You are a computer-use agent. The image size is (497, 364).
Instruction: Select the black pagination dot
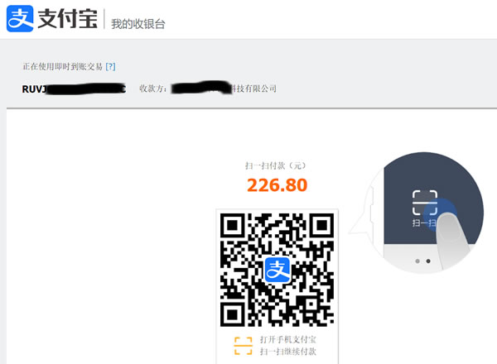click(x=428, y=261)
